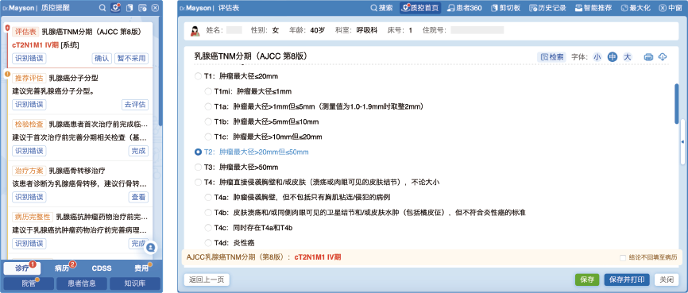Set font size to 小

597,56
